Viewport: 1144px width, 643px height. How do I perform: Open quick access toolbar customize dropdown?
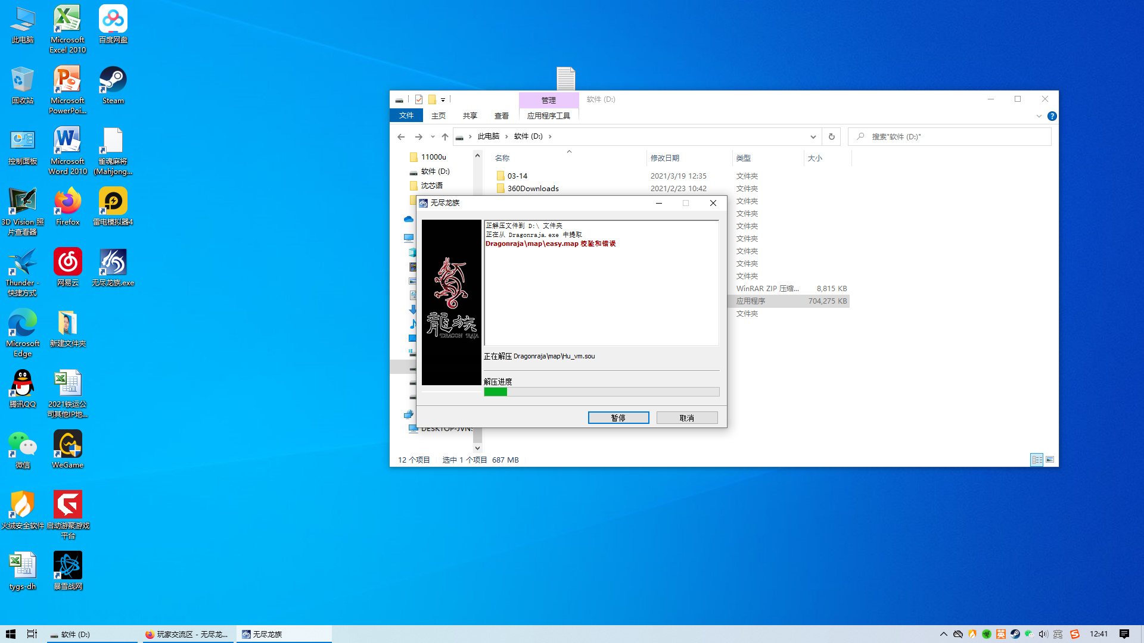443,100
